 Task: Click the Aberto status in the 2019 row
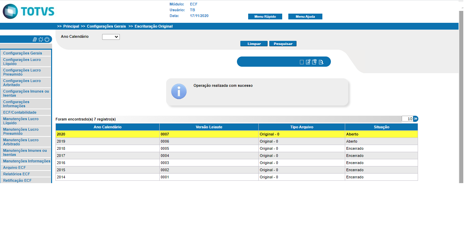352,141
